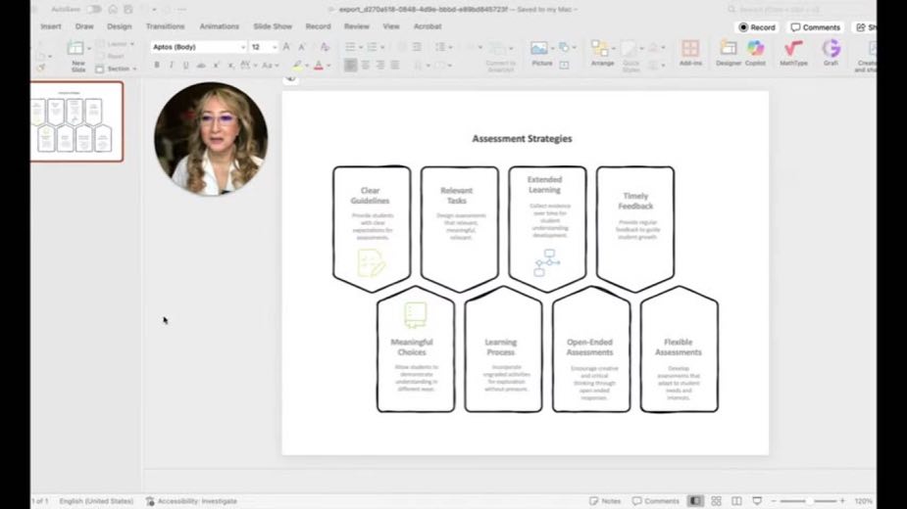Increase the font size
This screenshot has width=907, height=509.
pyautogui.click(x=286, y=47)
